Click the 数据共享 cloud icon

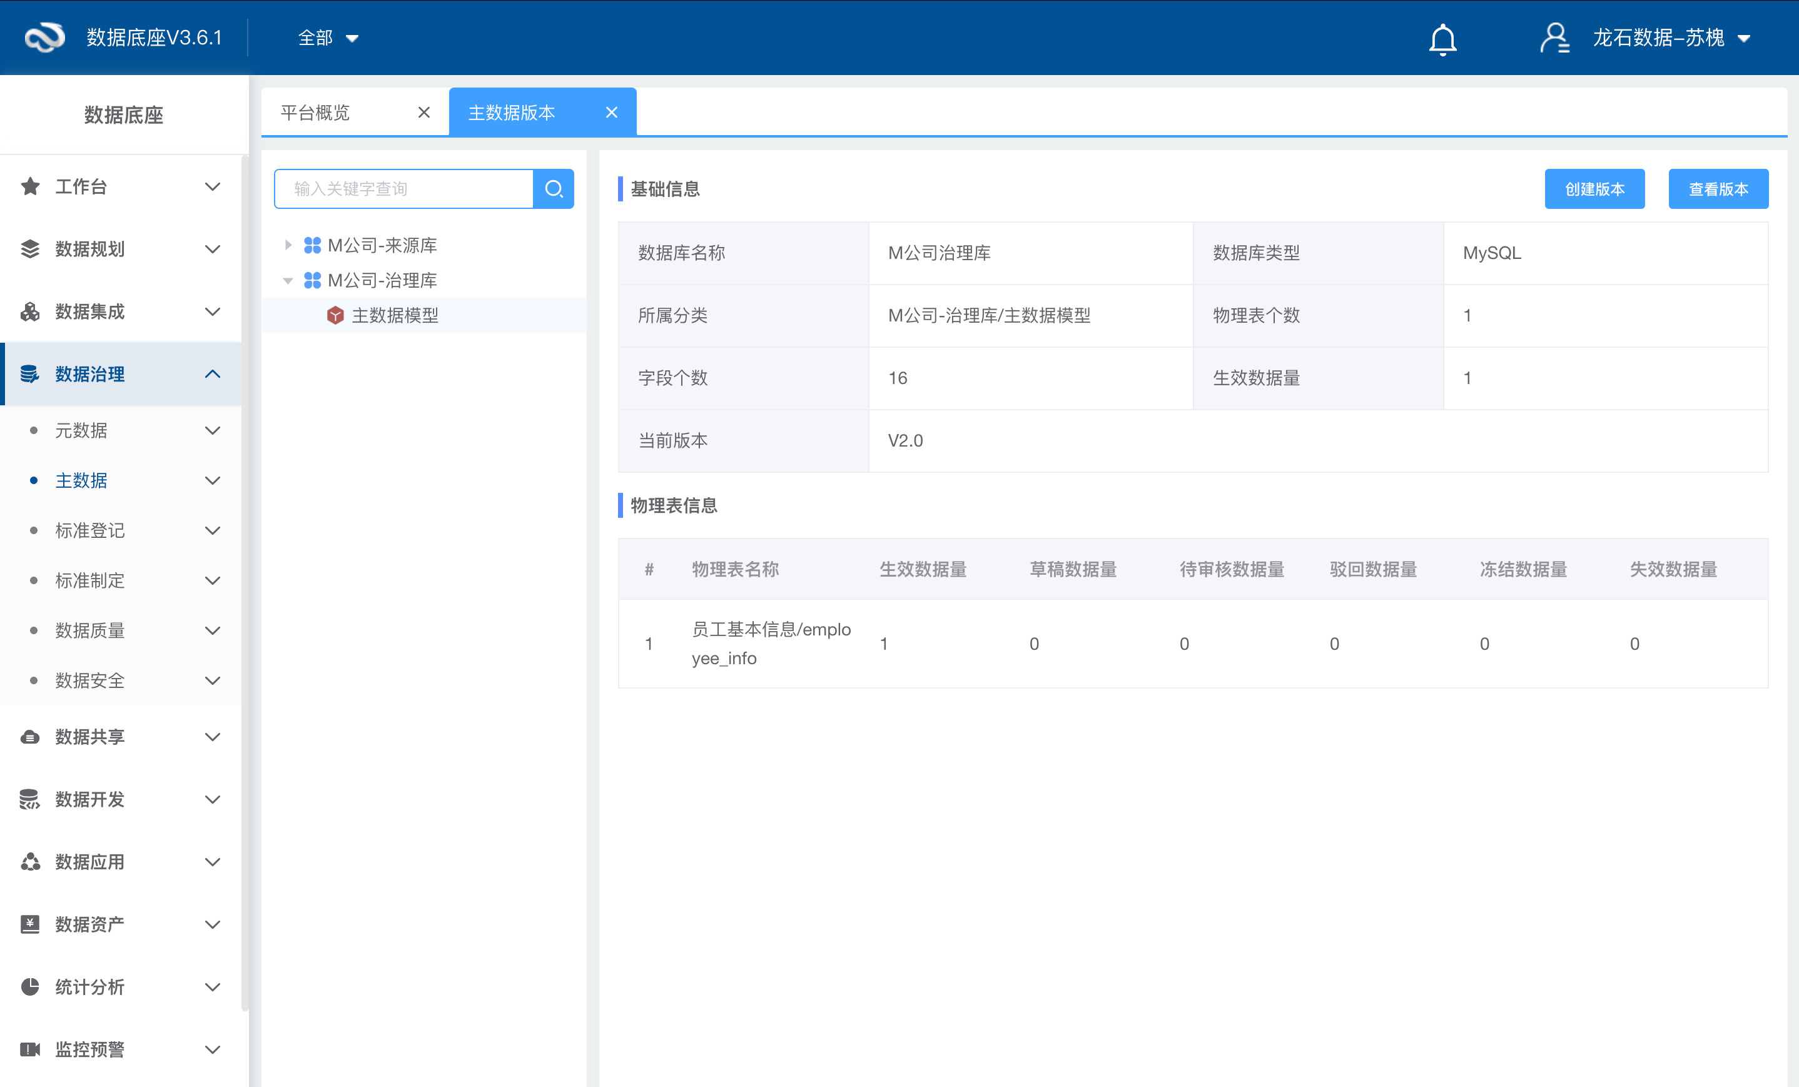(x=30, y=737)
